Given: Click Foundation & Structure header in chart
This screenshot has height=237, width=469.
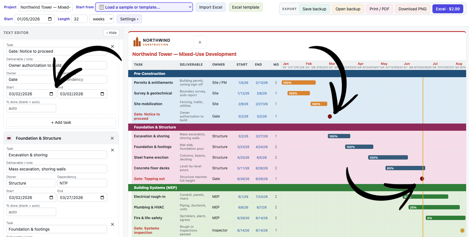Looking at the screenshot, I should click(297, 127).
